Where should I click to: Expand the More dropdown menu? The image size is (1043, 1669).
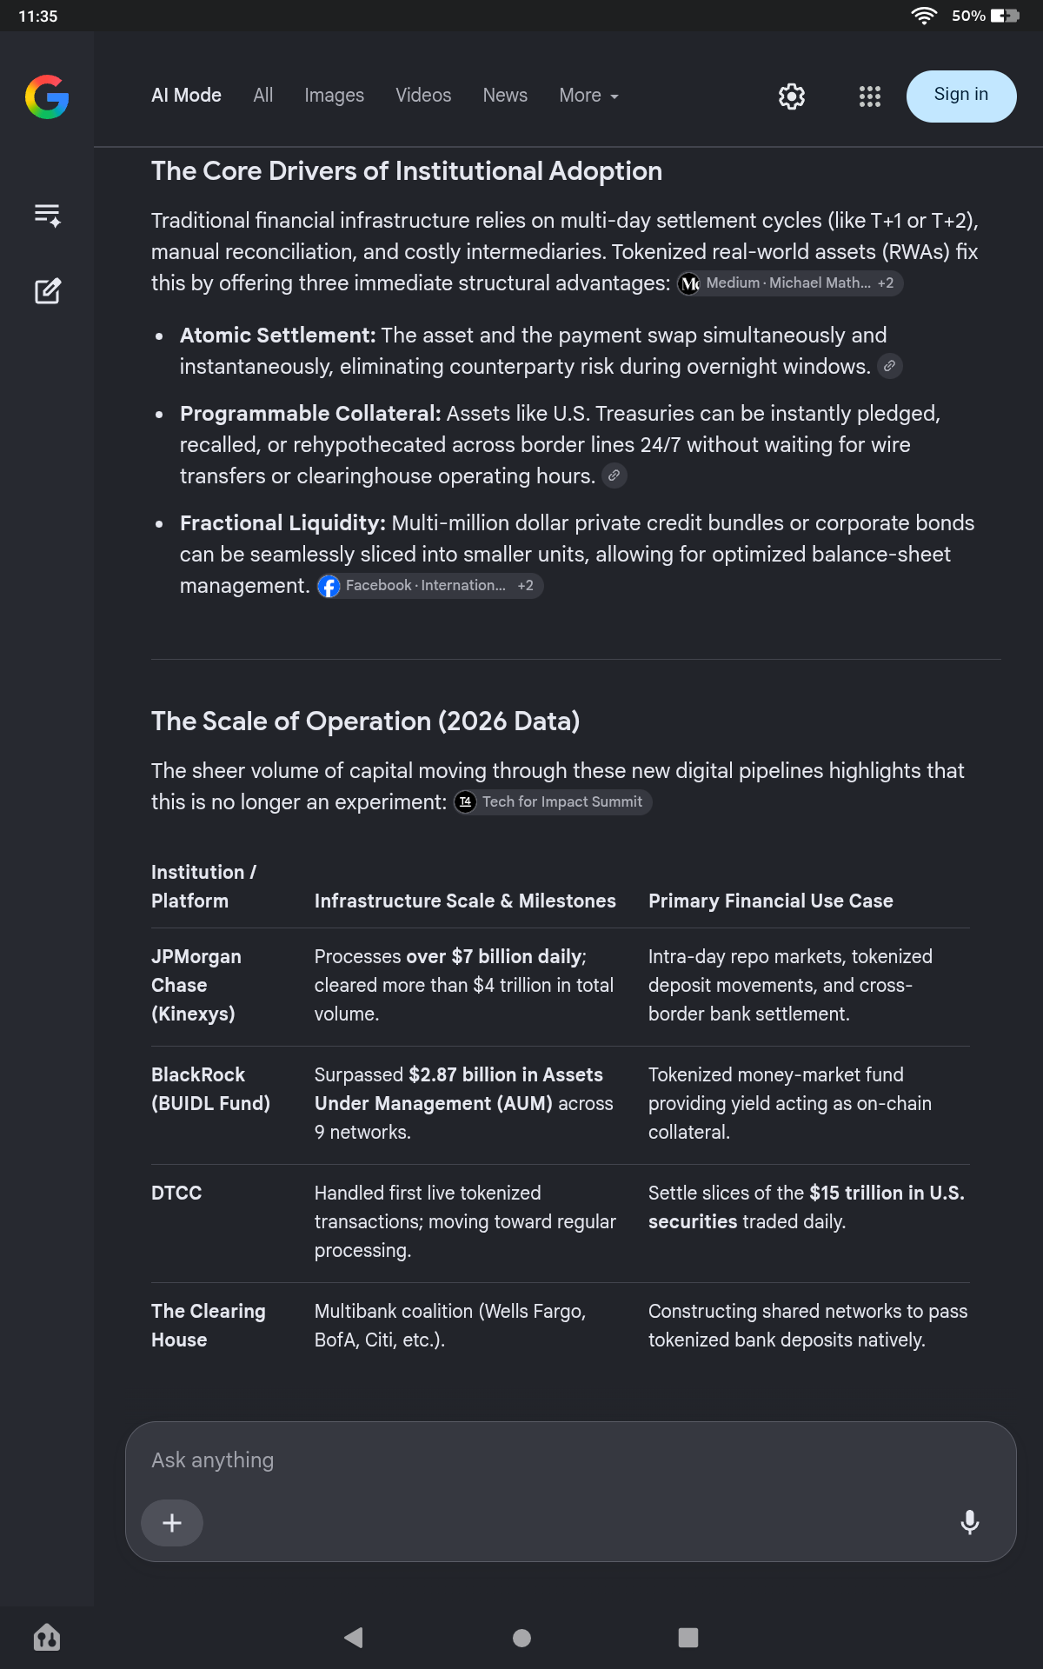coord(589,96)
